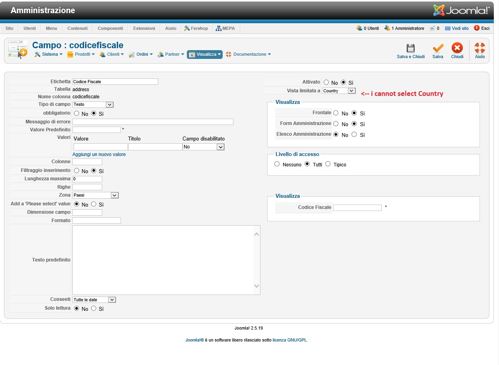Set Form Amministrazione to No
The image size is (499, 365).
pos(336,124)
